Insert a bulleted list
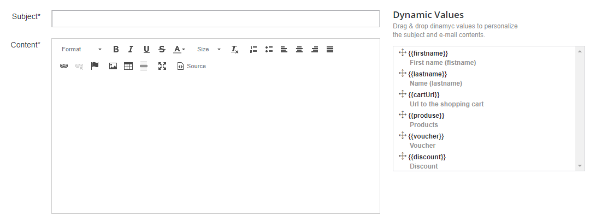The width and height of the screenshot is (590, 222). point(269,49)
